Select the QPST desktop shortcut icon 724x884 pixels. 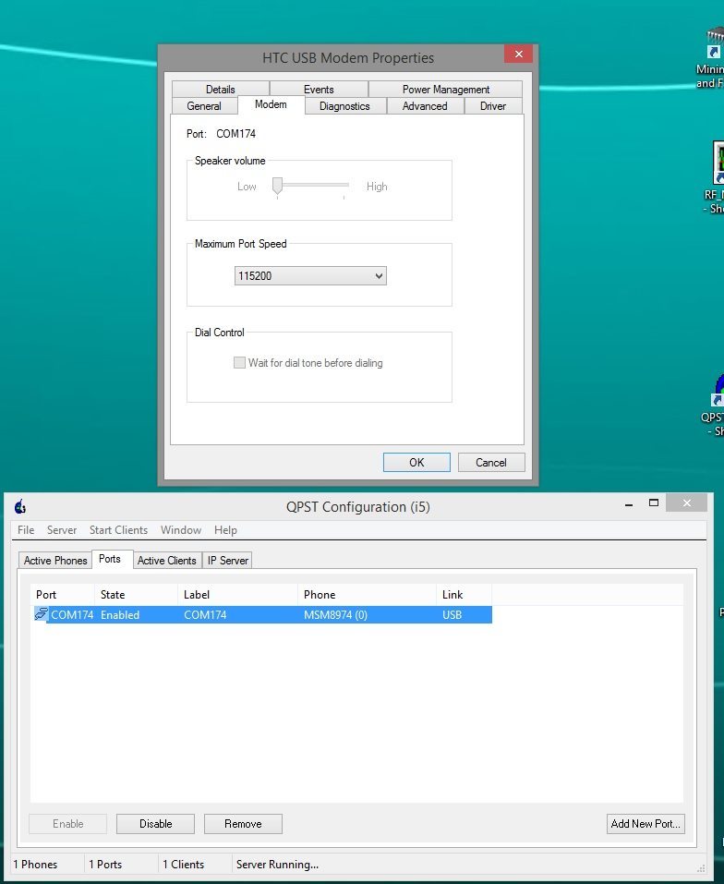pos(717,388)
